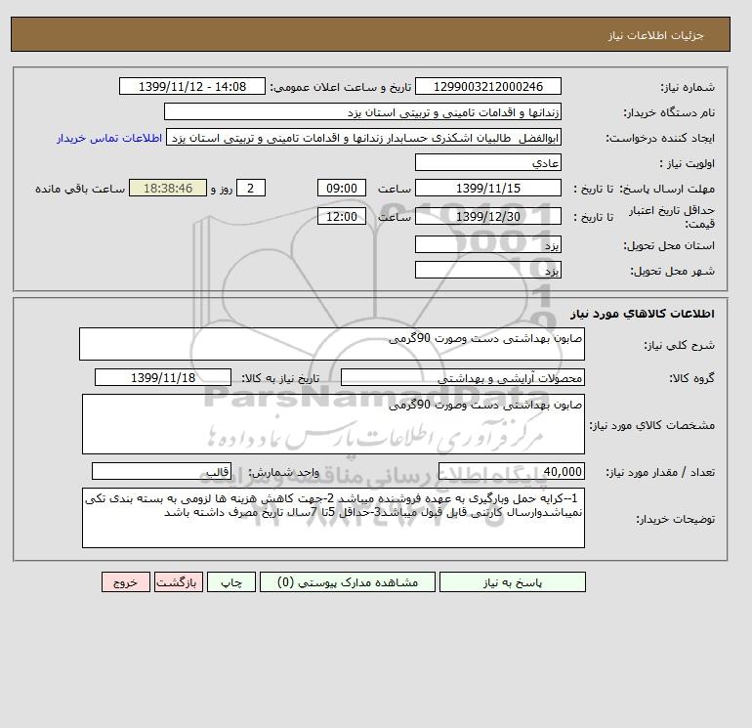Click the تاریخ و ساعت اعلان عمومی label

pyautogui.click(x=341, y=87)
